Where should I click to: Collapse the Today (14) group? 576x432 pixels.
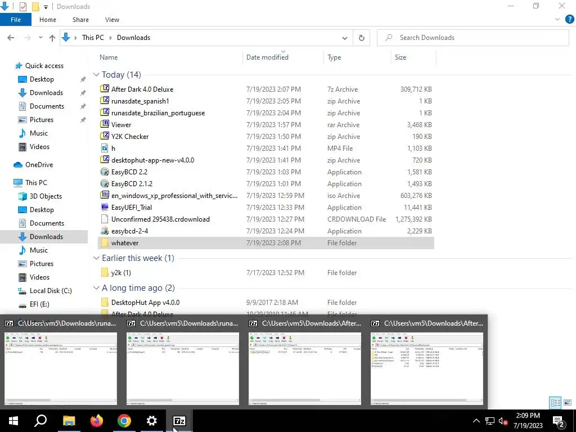click(x=96, y=75)
